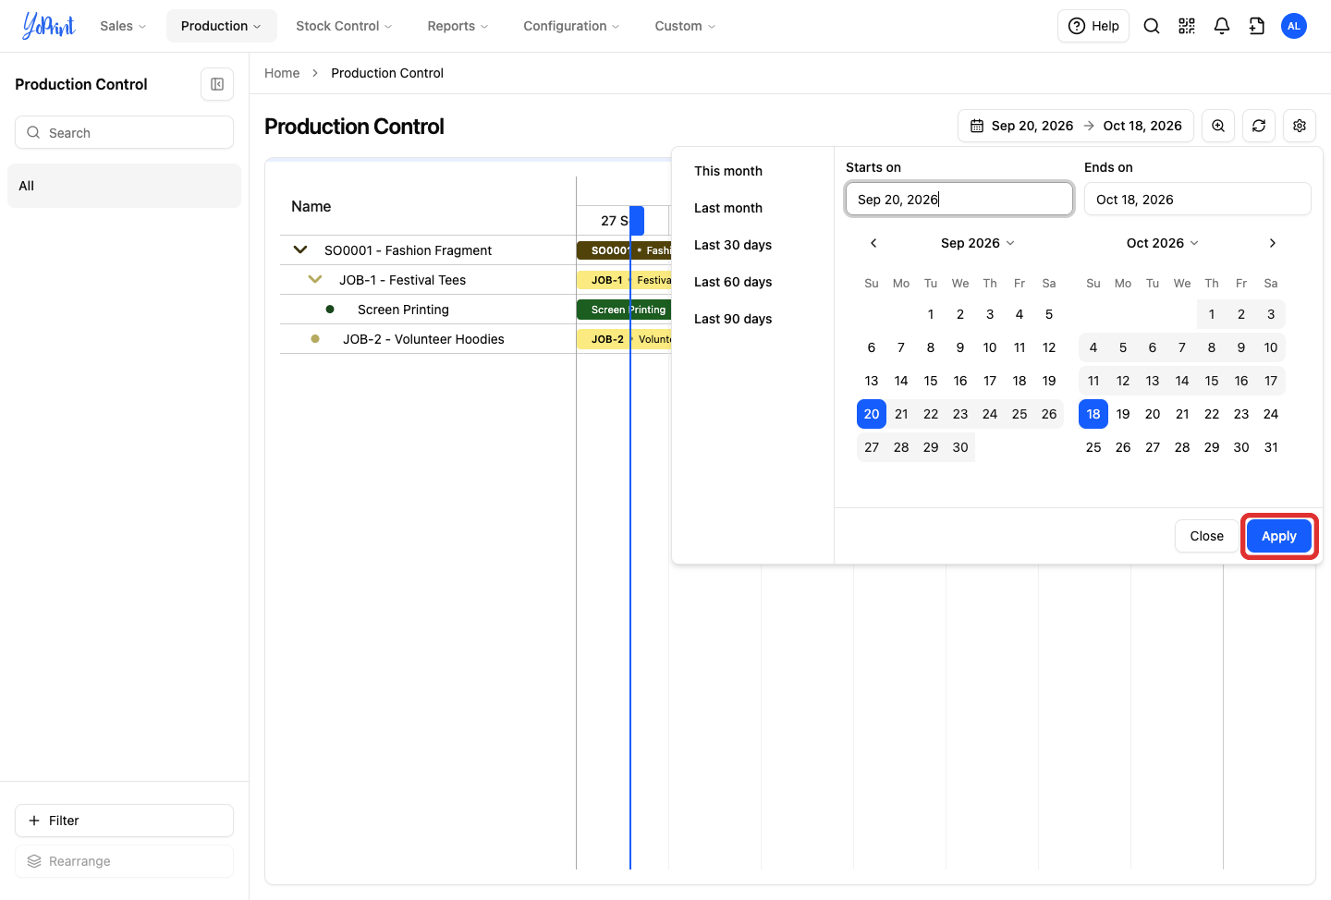Click the YoPrint logo

pyautogui.click(x=49, y=26)
